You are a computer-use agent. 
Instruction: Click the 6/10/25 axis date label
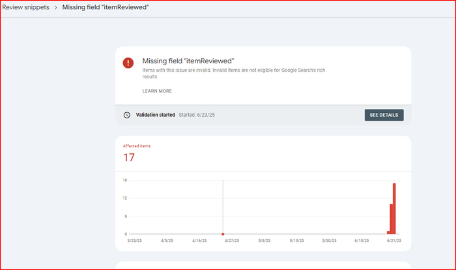tap(362, 241)
